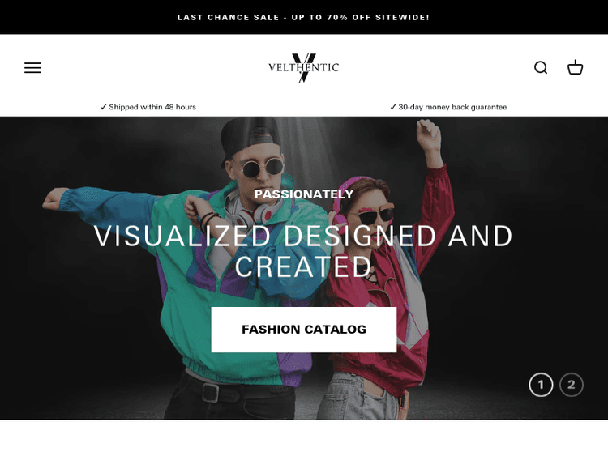The height and width of the screenshot is (456, 608).
Task: Click the man's backwards black cap
Action: coord(249,136)
